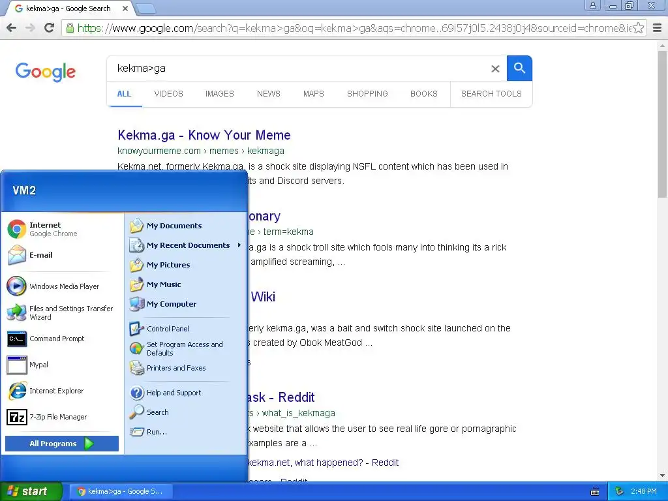Open Command Prompt
668x501 pixels.
click(62, 339)
